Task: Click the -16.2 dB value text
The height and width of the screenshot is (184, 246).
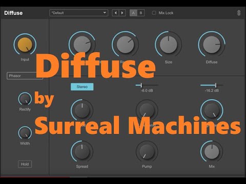Action: pos(212,90)
